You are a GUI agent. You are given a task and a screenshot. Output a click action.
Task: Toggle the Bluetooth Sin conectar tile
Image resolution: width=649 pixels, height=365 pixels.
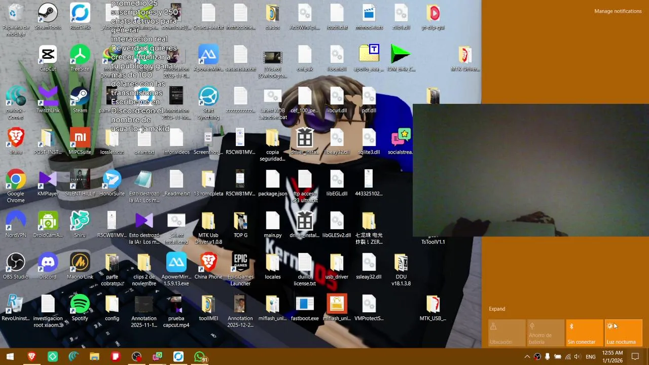click(585, 333)
